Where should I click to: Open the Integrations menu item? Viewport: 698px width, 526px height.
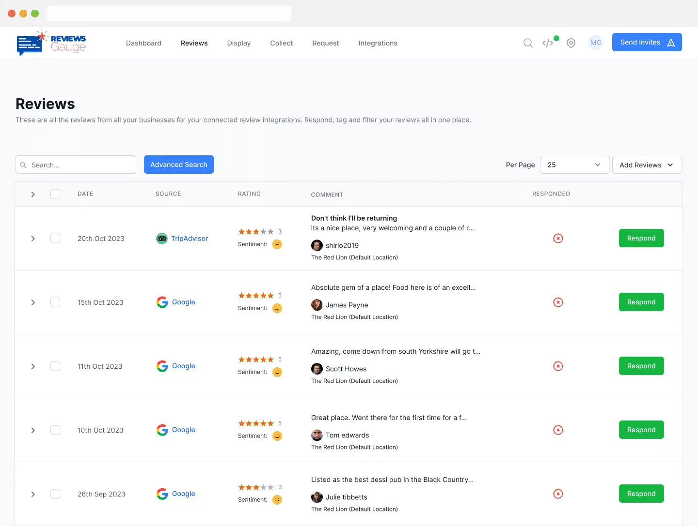(x=378, y=43)
